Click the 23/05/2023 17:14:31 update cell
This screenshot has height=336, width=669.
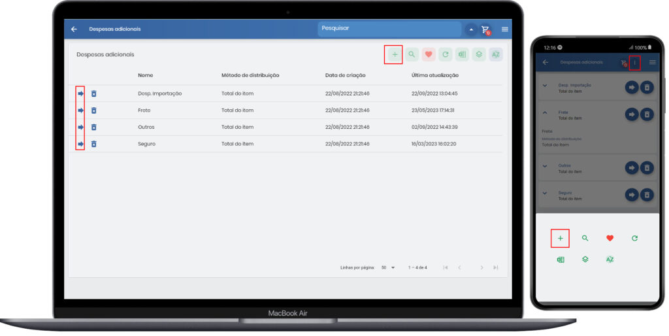click(x=432, y=110)
